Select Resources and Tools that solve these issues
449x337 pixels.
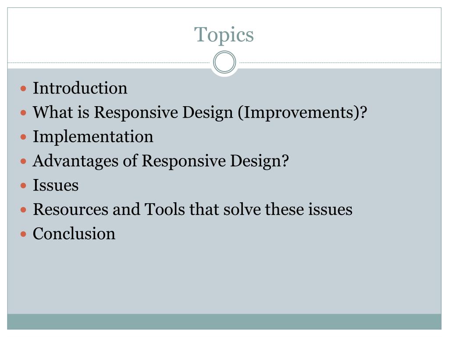[192, 209]
